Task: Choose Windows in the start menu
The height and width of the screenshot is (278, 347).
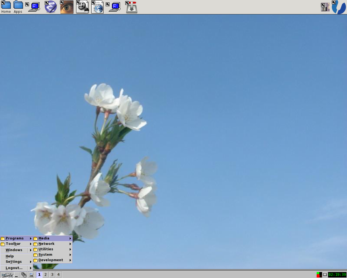Action: [14, 250]
